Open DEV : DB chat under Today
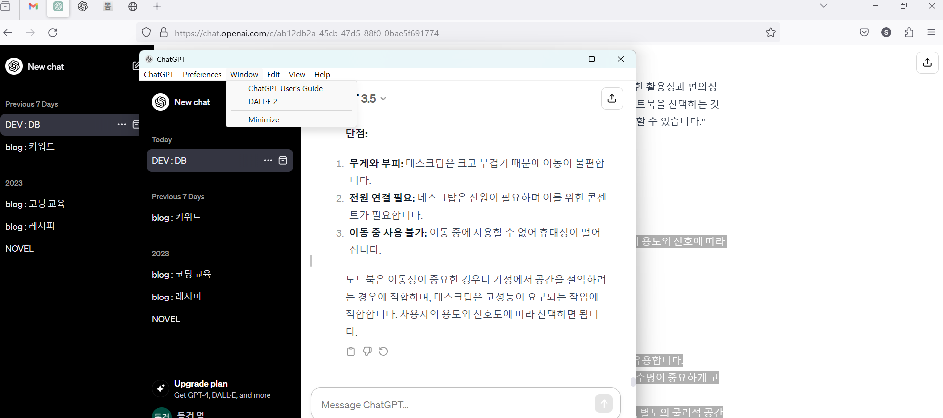Screen dimensions: 943x418 (x=220, y=161)
